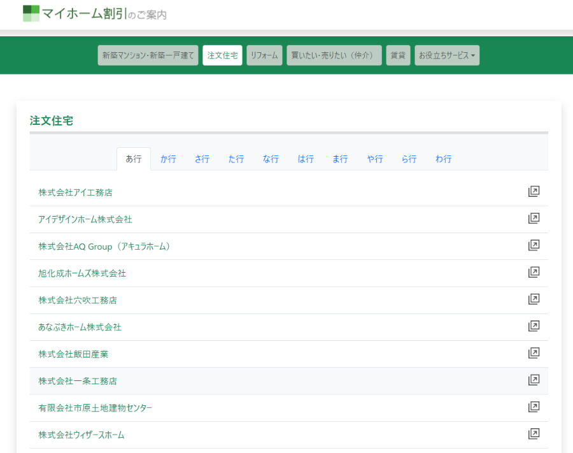The width and height of the screenshot is (573, 453).
Task: Open external link icon for 株式会社ウィザースホーム
Action: pos(534,434)
